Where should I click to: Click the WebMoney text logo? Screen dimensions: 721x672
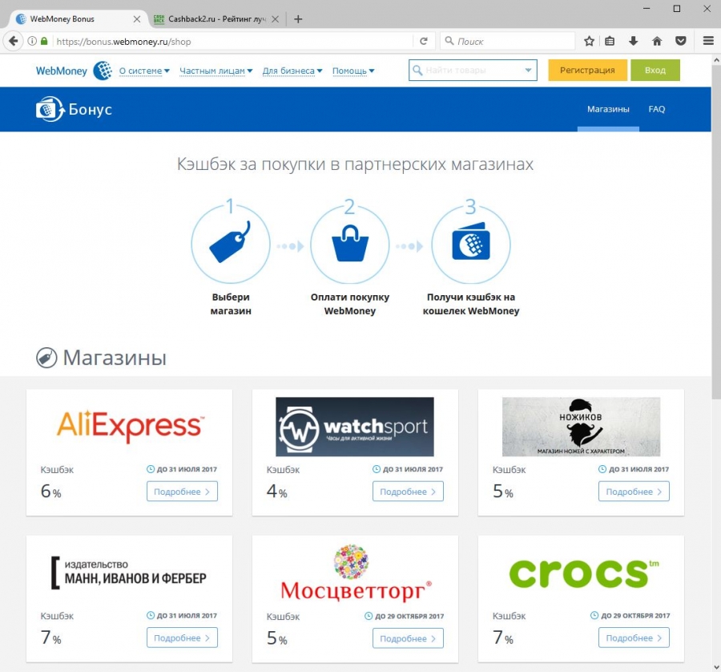point(62,71)
